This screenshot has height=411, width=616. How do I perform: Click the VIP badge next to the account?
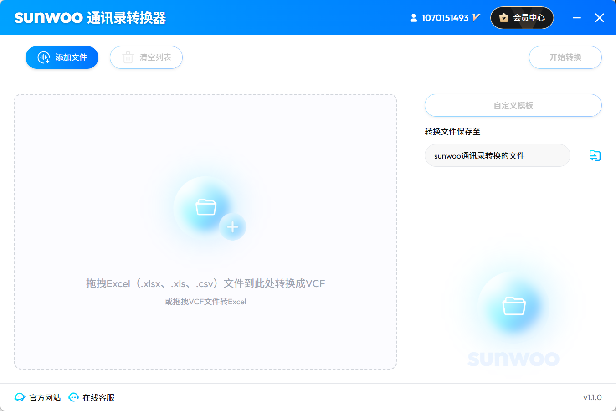point(477,18)
